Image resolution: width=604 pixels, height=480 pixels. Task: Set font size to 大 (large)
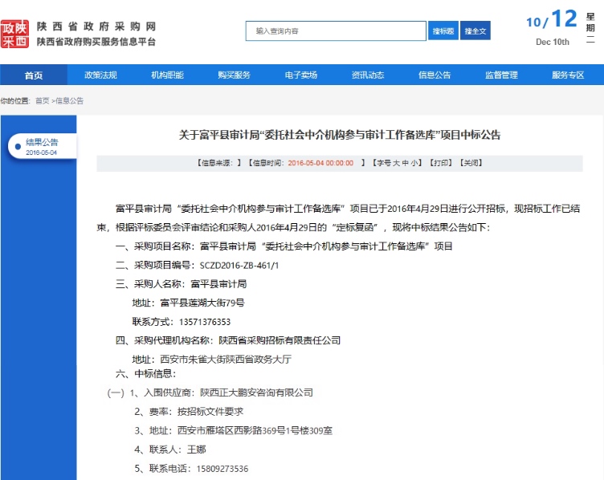pos(395,162)
